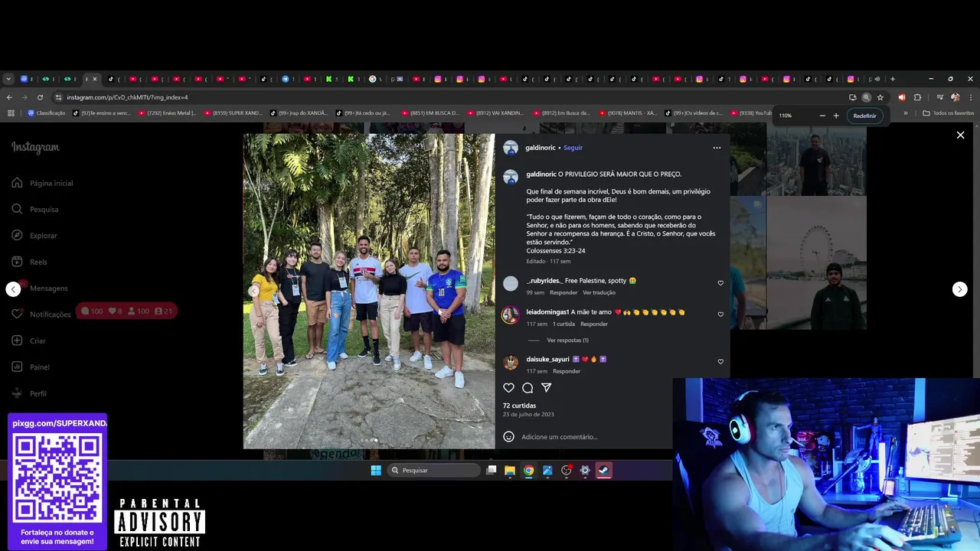Open leiadomingas1 profile avatar
This screenshot has width=980, height=551.
pos(511,315)
